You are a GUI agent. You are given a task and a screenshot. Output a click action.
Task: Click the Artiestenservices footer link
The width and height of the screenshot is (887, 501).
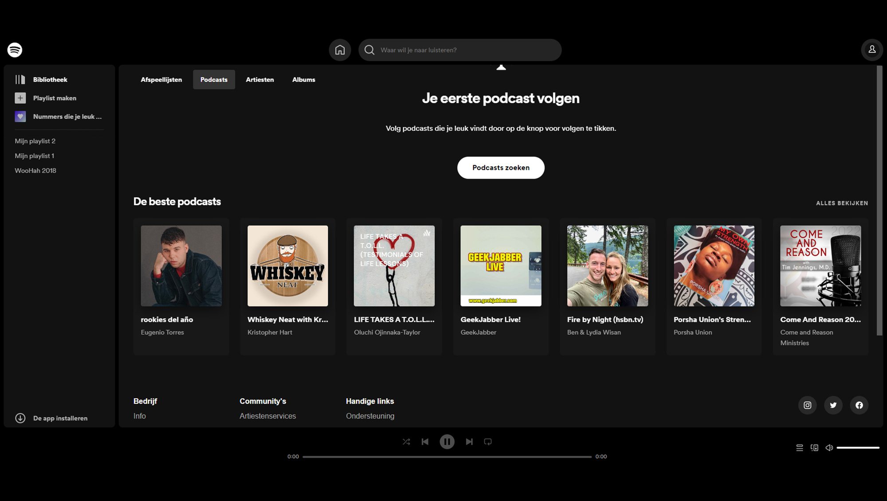tap(267, 416)
